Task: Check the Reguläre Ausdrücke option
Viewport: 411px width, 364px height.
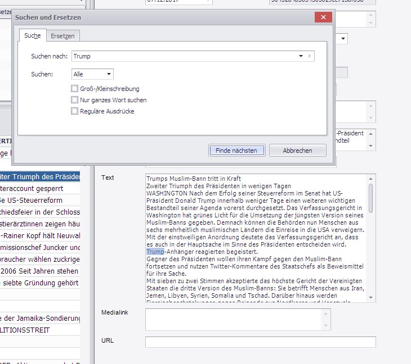Action: [x=75, y=111]
